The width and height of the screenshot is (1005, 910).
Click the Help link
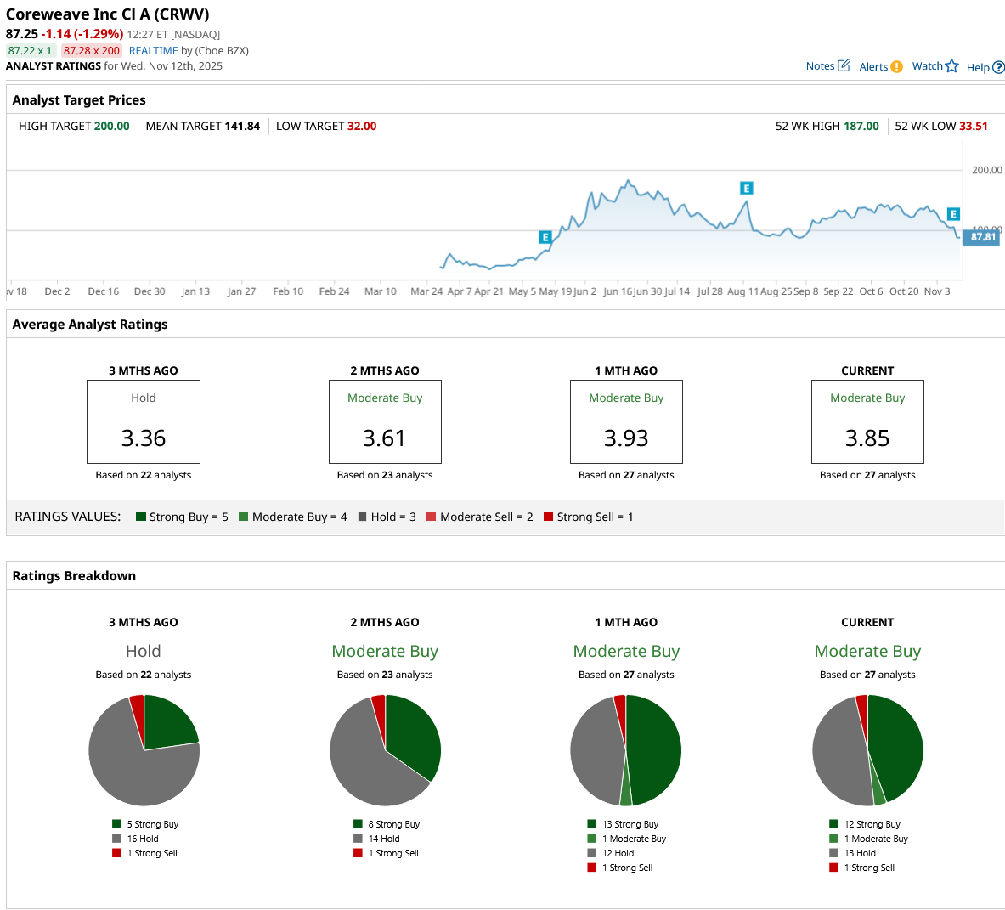coord(978,67)
